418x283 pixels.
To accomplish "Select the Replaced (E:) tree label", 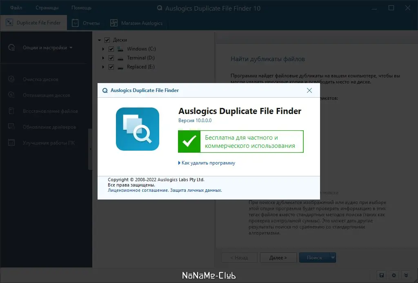I will 141,67.
